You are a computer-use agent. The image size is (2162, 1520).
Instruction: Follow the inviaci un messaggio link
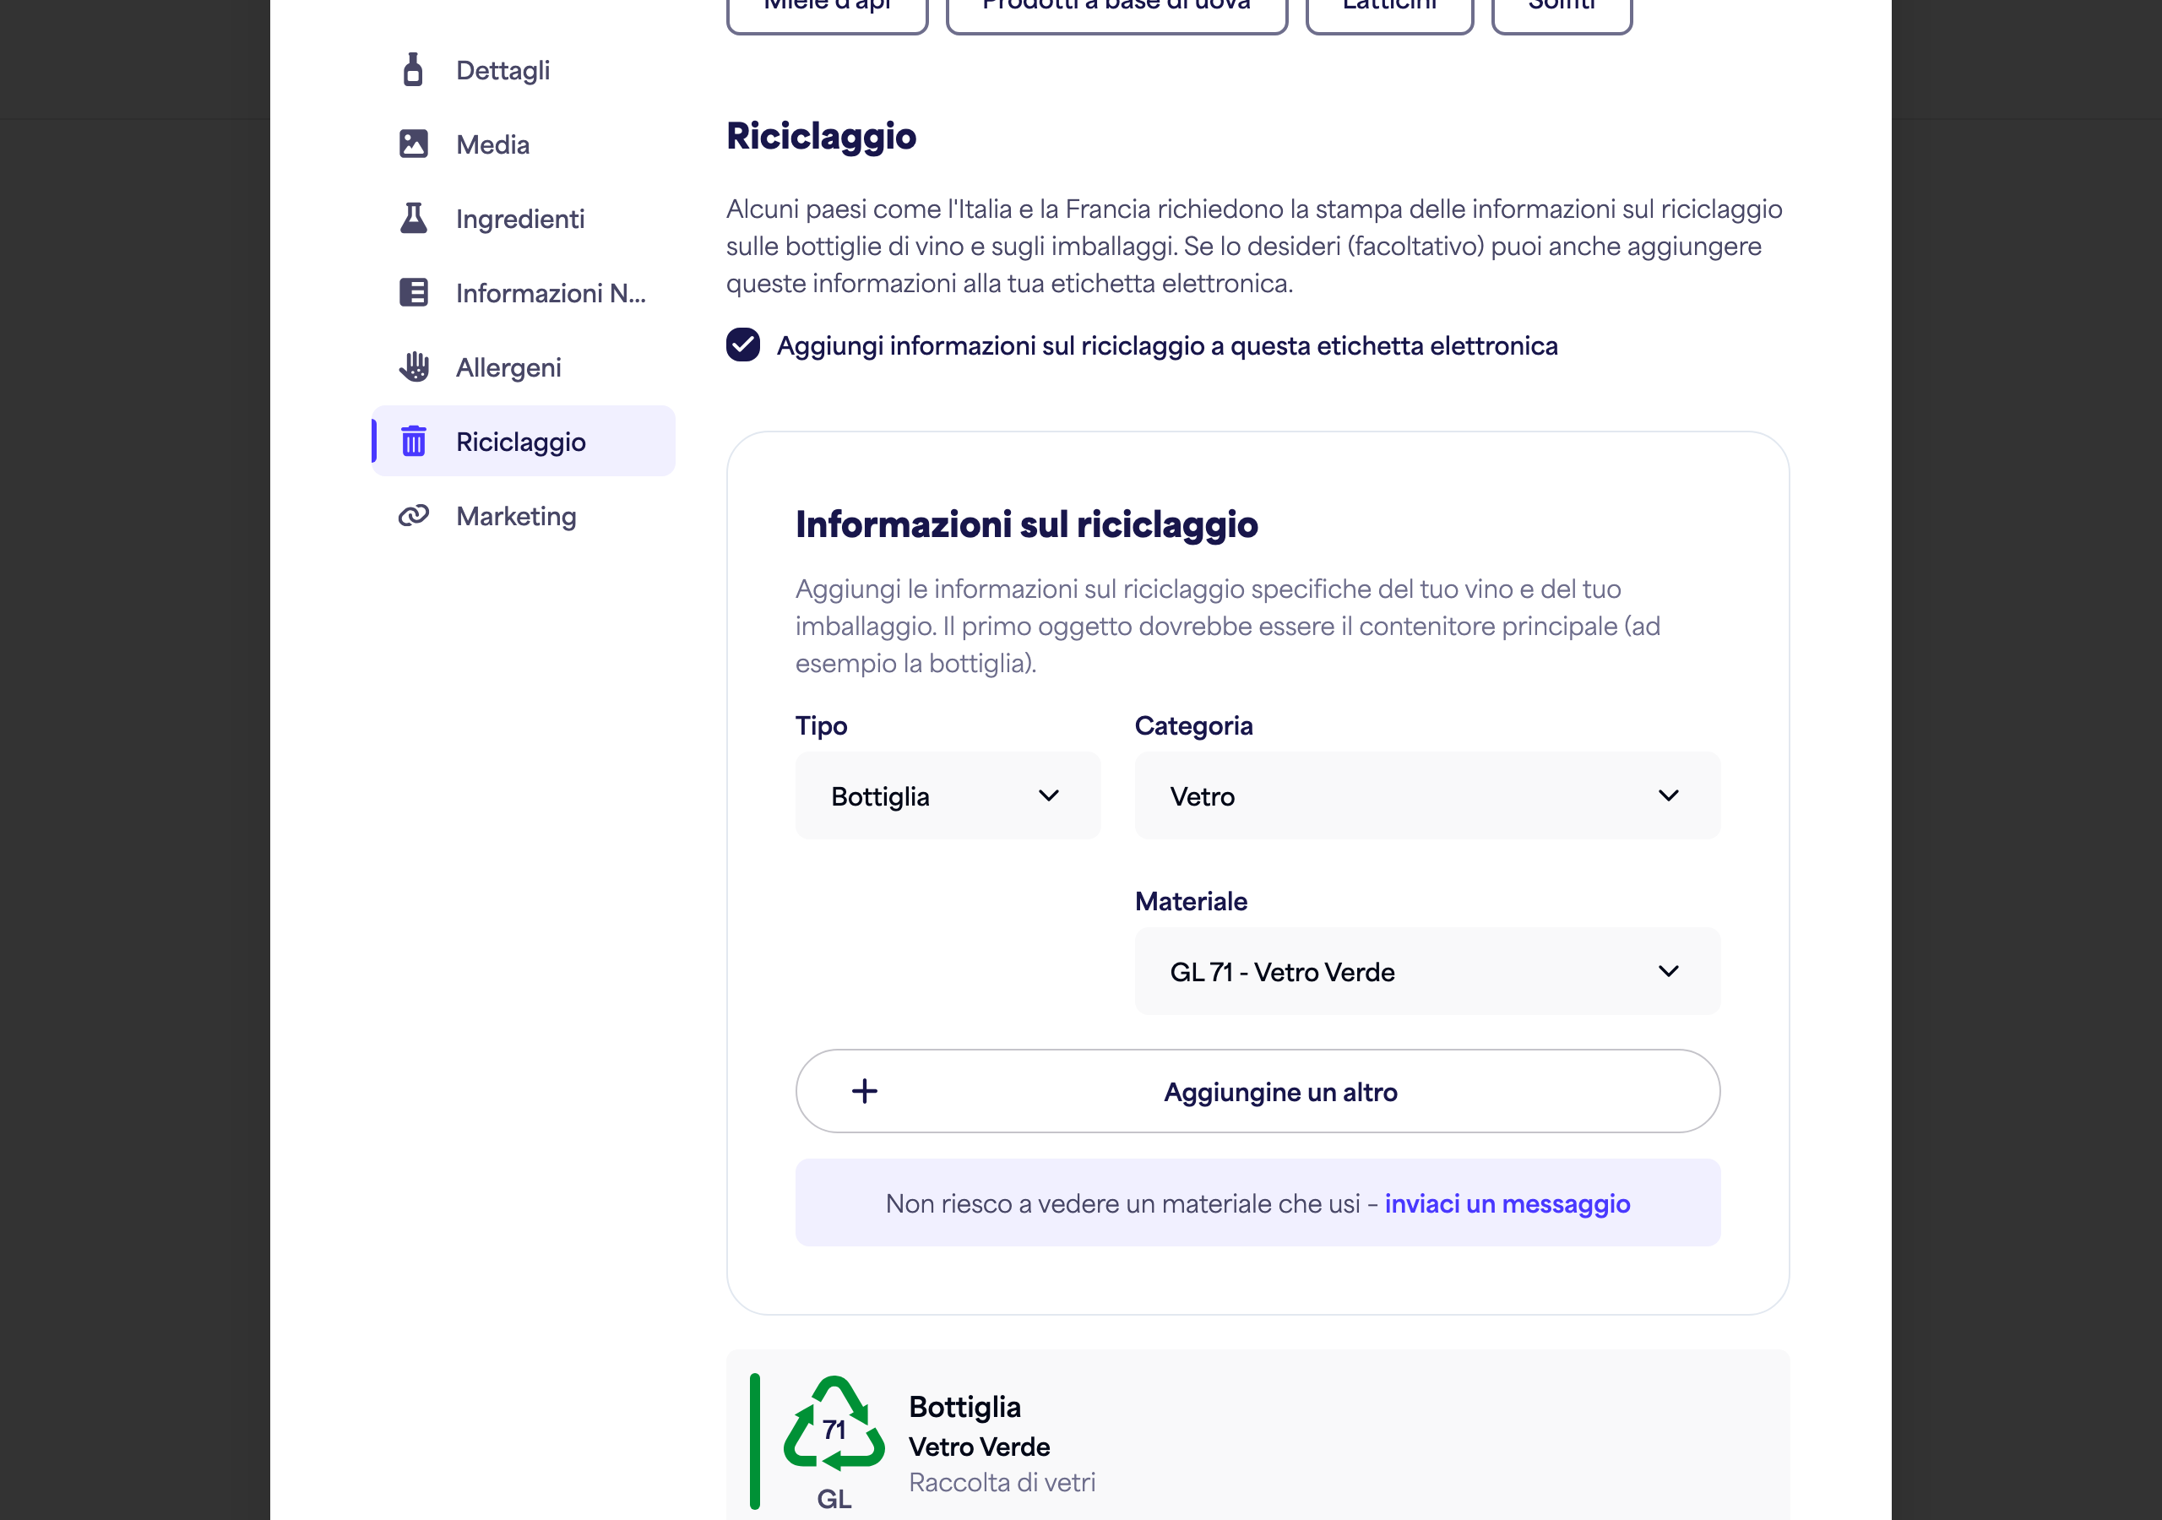point(1507,1203)
